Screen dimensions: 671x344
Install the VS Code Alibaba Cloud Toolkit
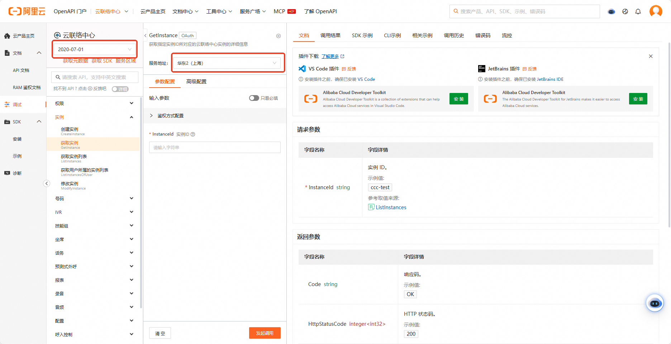click(459, 99)
